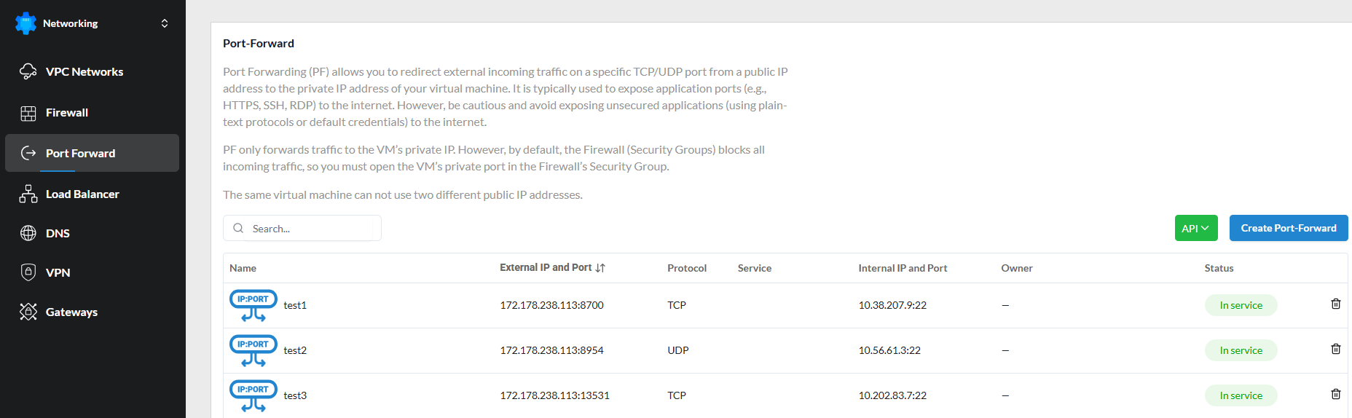The width and height of the screenshot is (1352, 418).
Task: Navigate to Load Balancer page
Action: point(82,194)
